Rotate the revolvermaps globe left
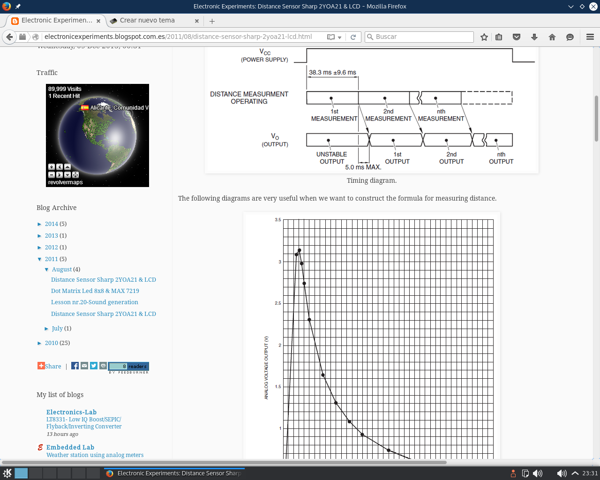 [60, 167]
